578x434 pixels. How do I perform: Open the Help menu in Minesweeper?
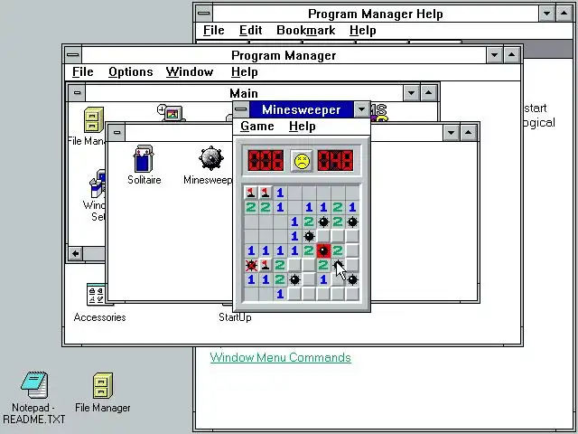point(303,127)
